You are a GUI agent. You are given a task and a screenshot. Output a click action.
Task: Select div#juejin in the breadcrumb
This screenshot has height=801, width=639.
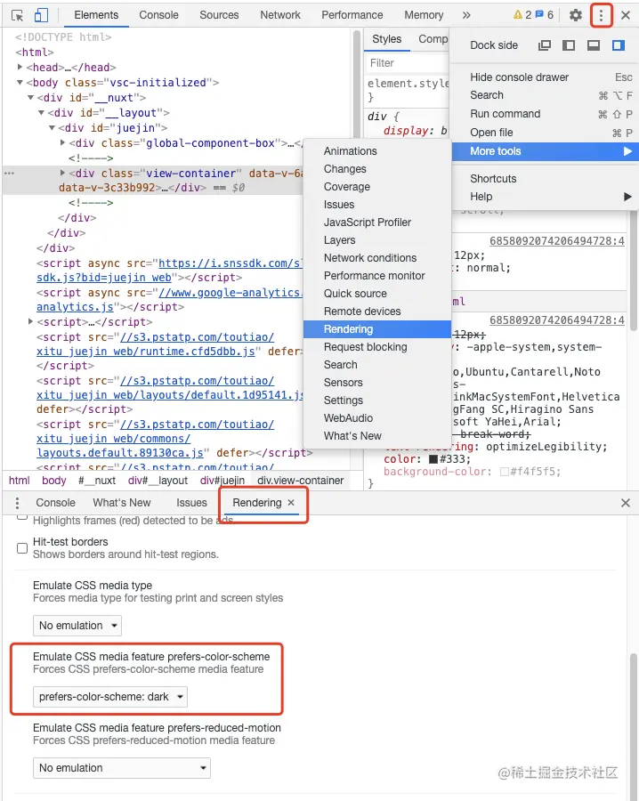point(222,481)
